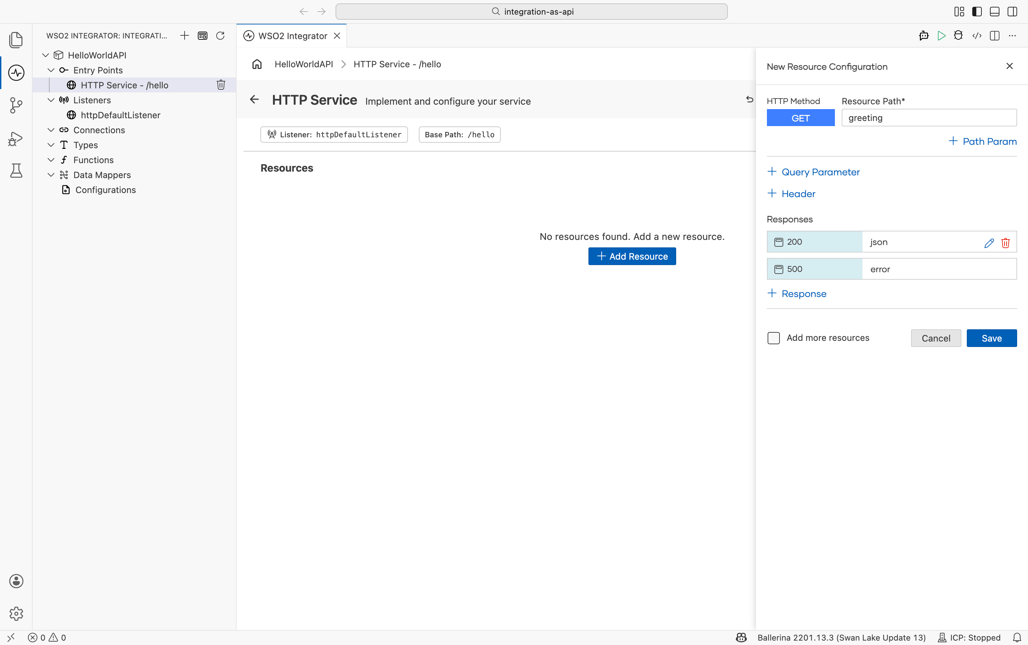1028x645 pixels.
Task: Collapse the Entry Points section
Action: point(51,70)
